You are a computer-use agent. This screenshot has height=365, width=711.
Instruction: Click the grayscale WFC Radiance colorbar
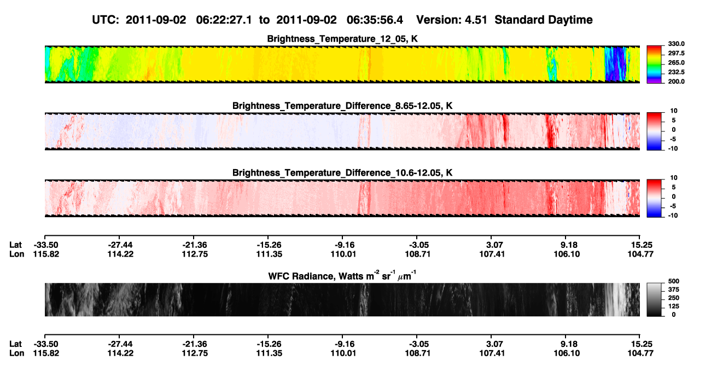654,300
